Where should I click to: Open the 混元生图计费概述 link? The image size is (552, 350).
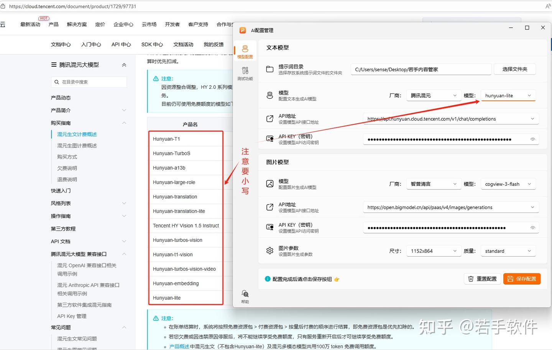point(77,146)
